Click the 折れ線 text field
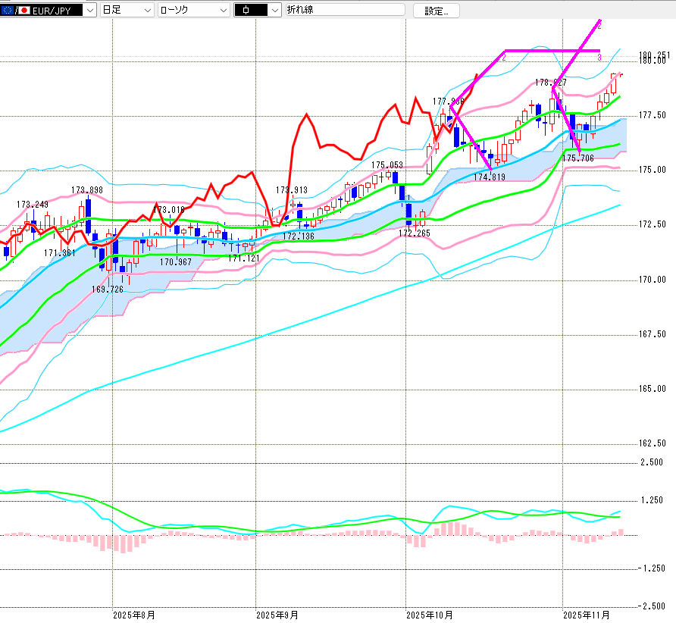The image size is (676, 623). (345, 11)
